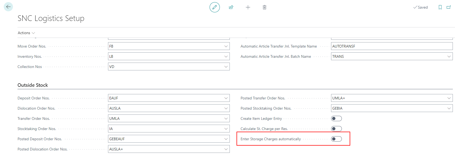
Task: Enable Calculate St. Charge per Res.
Action: coord(336,129)
